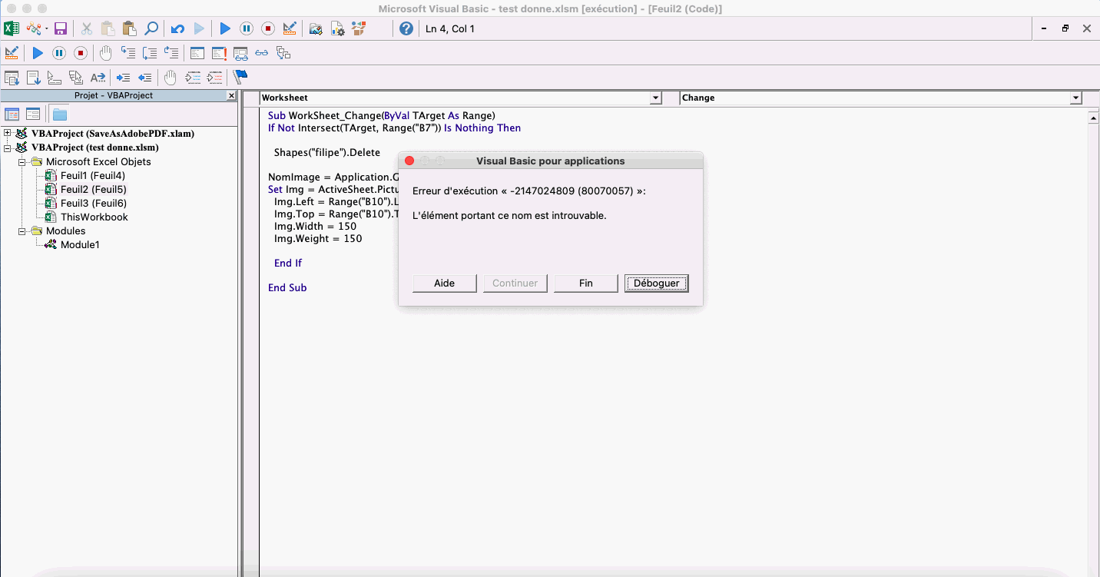Click the Find magnifying glass icon
Screen dimensions: 1100x577
tap(151, 28)
